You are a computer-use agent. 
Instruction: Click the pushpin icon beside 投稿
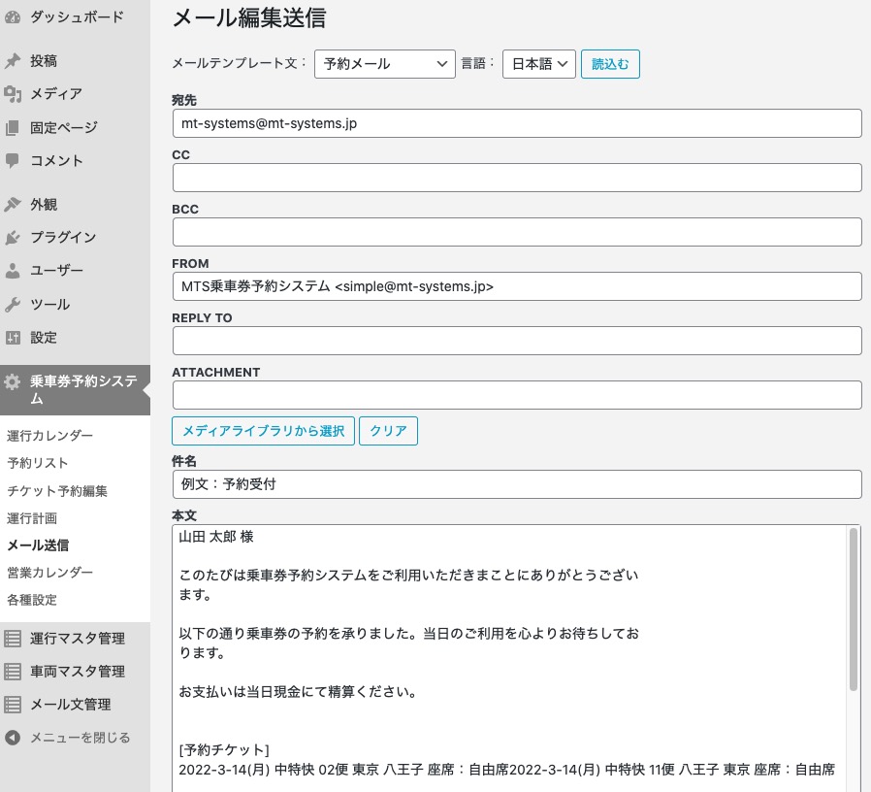click(13, 61)
